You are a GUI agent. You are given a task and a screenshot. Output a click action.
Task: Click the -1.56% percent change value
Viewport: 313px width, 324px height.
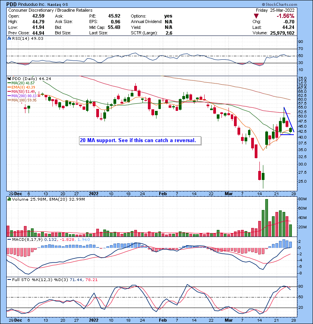[286, 16]
